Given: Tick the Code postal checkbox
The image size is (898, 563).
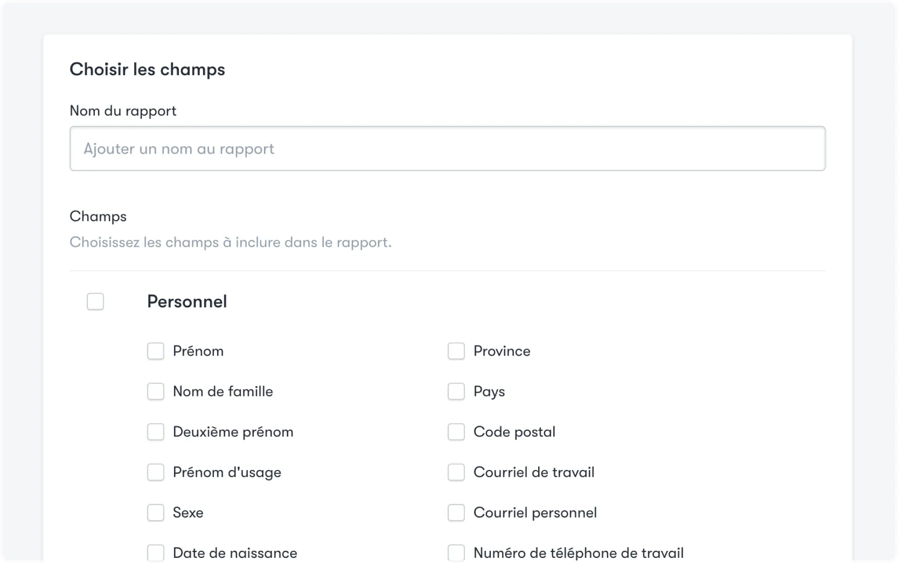Looking at the screenshot, I should click(456, 432).
